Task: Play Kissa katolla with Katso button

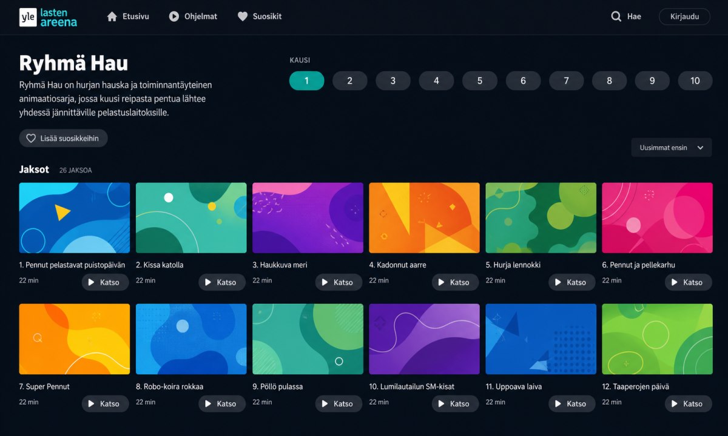Action: tap(222, 282)
